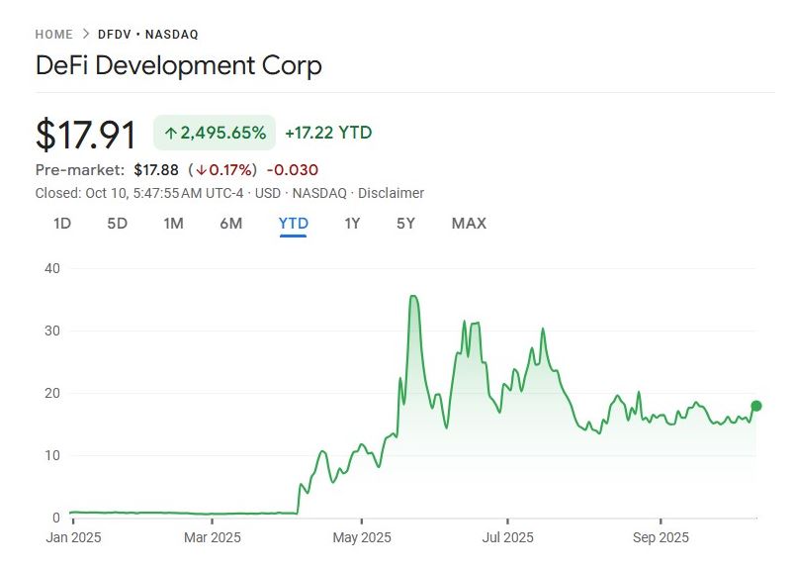
Task: Click the breadcrumb chevron after HOME
Action: point(86,34)
